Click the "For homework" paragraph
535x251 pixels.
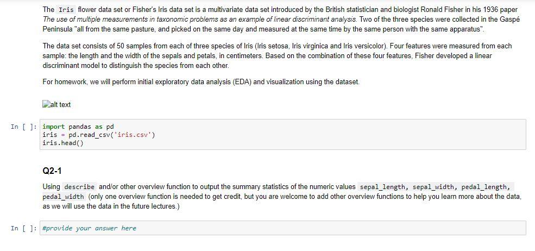[200, 82]
